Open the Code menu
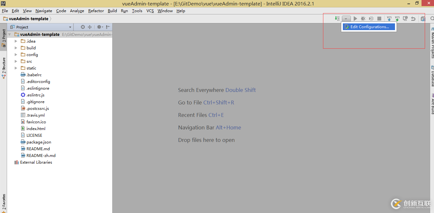Image resolution: width=434 pixels, height=213 pixels. point(61,11)
